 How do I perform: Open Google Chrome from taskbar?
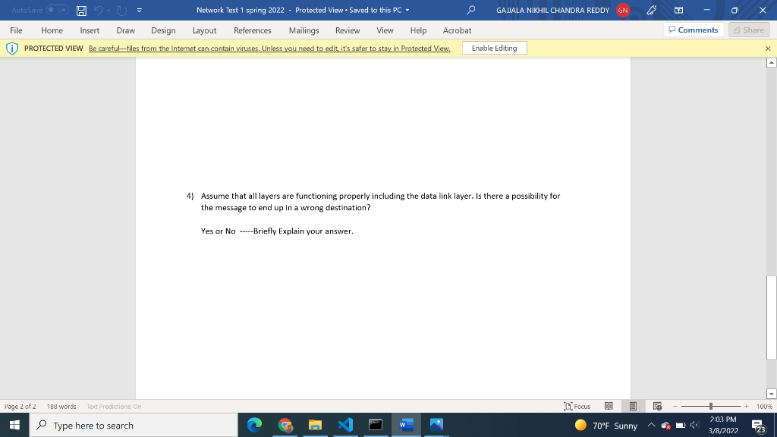coord(285,425)
